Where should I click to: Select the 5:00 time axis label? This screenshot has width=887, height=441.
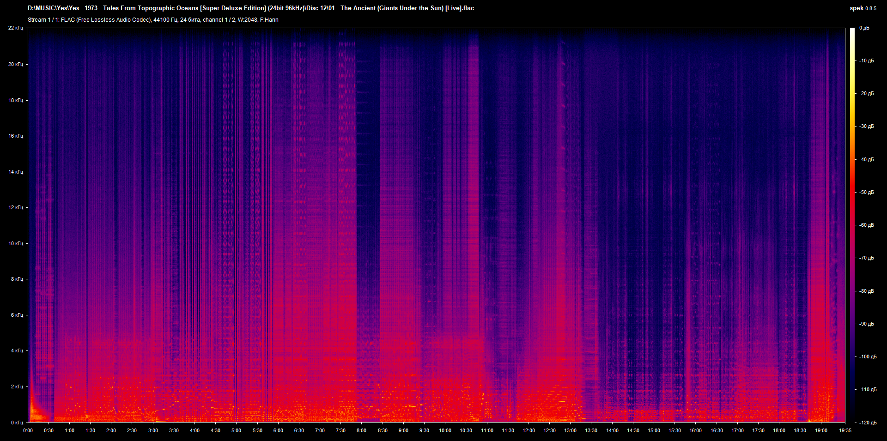(x=236, y=430)
